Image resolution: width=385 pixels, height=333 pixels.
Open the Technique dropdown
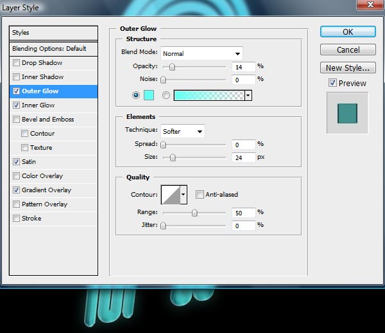pyautogui.click(x=183, y=131)
